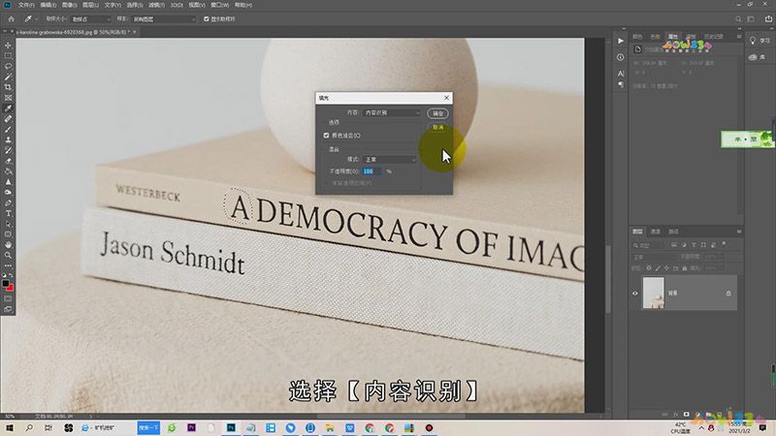The height and width of the screenshot is (436, 776).
Task: Open the Character panel icon
Action: coord(621,74)
